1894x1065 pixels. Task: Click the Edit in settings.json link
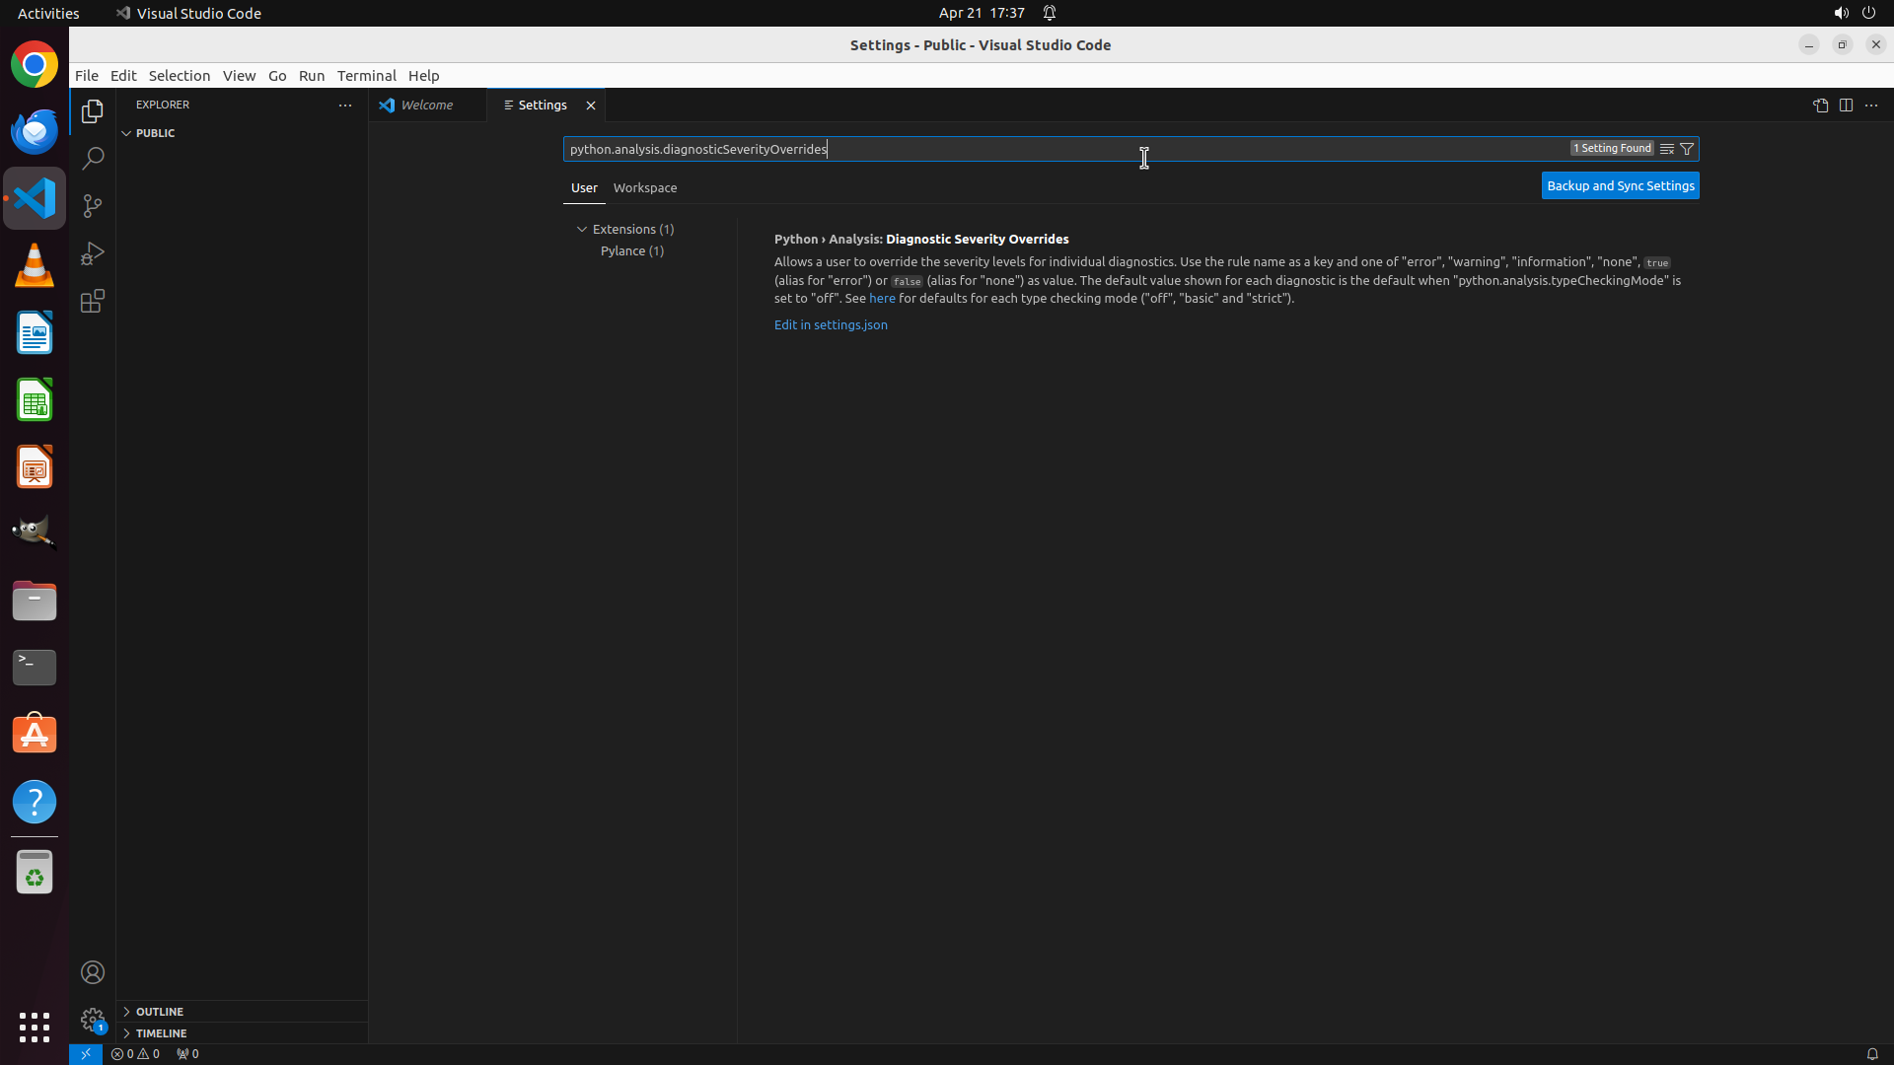(831, 324)
